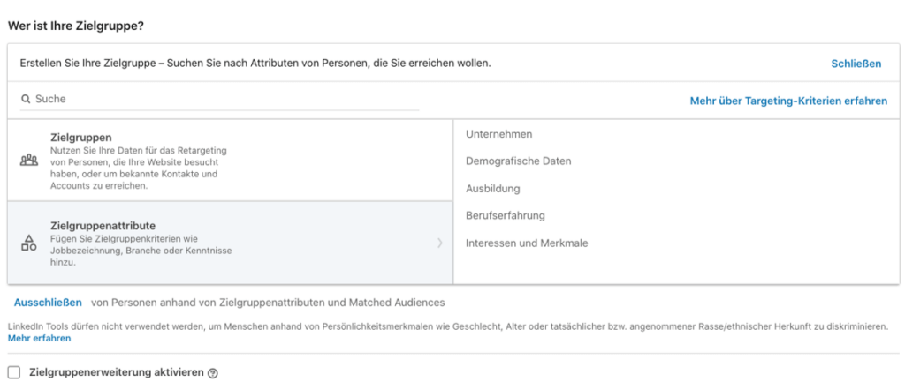Focus the Suche input field
The width and height of the screenshot is (905, 382).
click(220, 99)
